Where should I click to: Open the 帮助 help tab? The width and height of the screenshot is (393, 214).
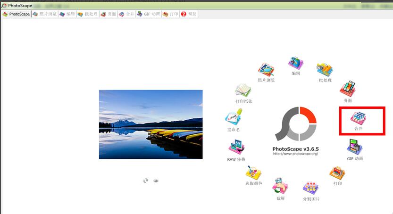click(189, 14)
